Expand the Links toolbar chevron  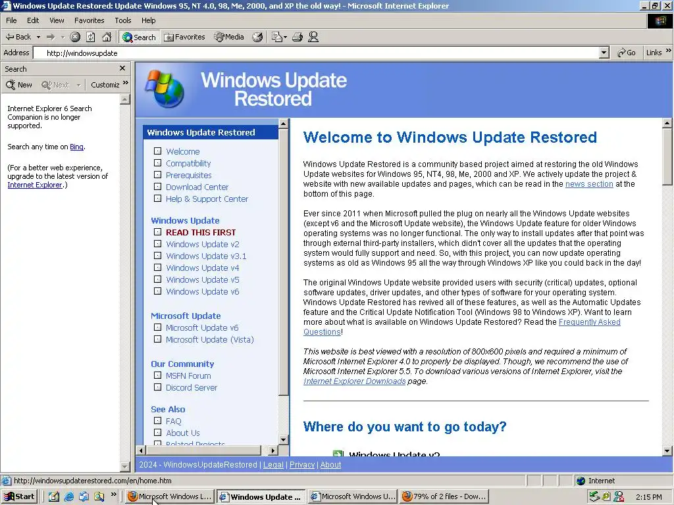(669, 51)
